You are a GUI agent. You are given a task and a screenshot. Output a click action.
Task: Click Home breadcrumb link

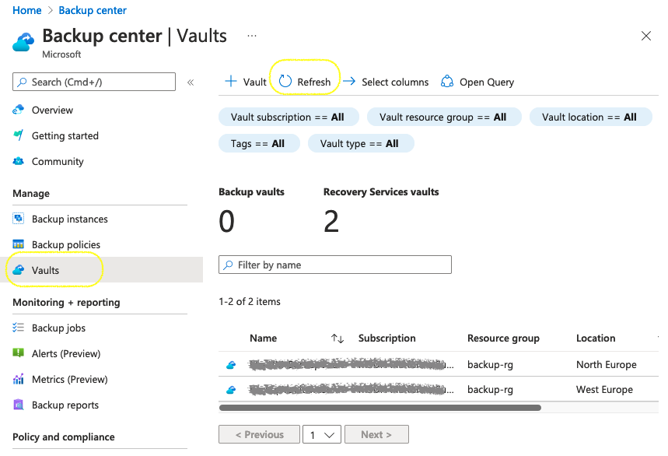[x=27, y=10]
